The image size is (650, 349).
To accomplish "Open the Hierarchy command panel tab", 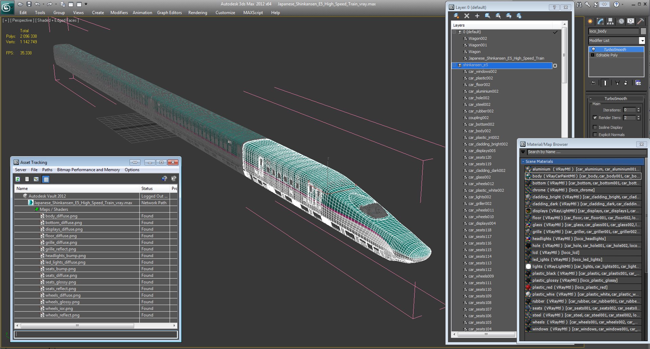I will point(610,21).
